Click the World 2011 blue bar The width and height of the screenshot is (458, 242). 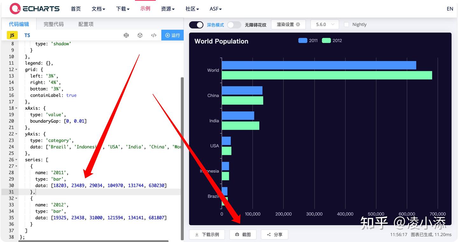point(319,65)
